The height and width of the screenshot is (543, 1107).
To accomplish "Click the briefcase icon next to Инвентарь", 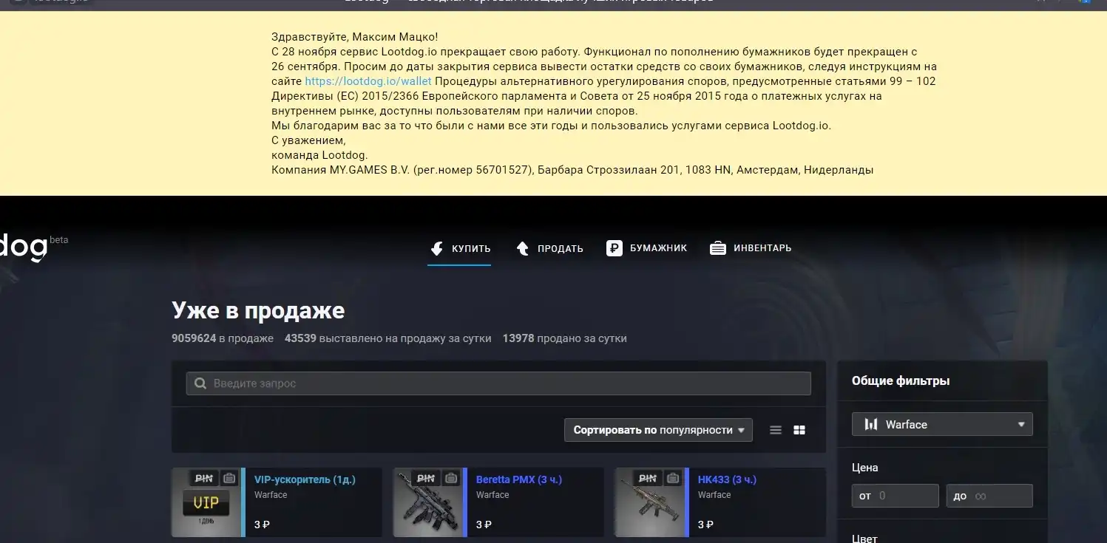I will pyautogui.click(x=717, y=248).
